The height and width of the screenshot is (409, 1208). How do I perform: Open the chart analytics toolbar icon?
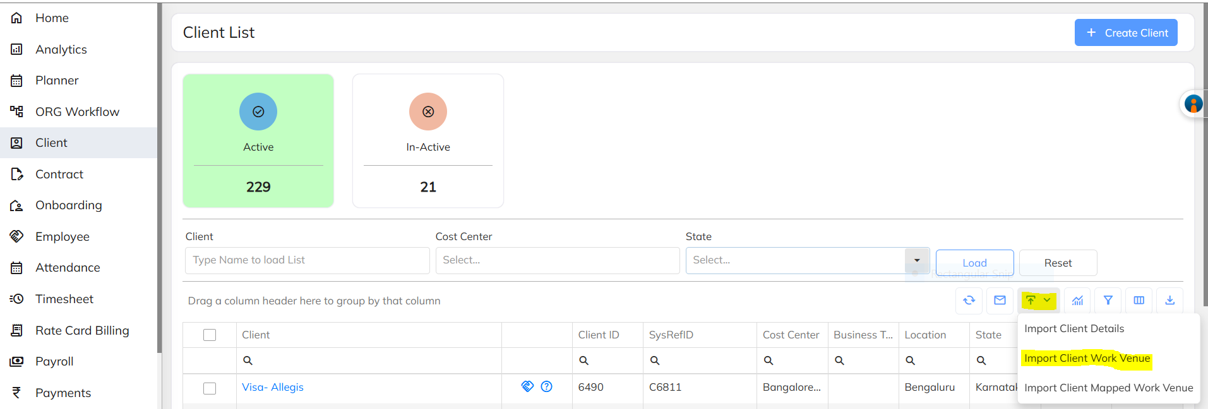point(1077,301)
